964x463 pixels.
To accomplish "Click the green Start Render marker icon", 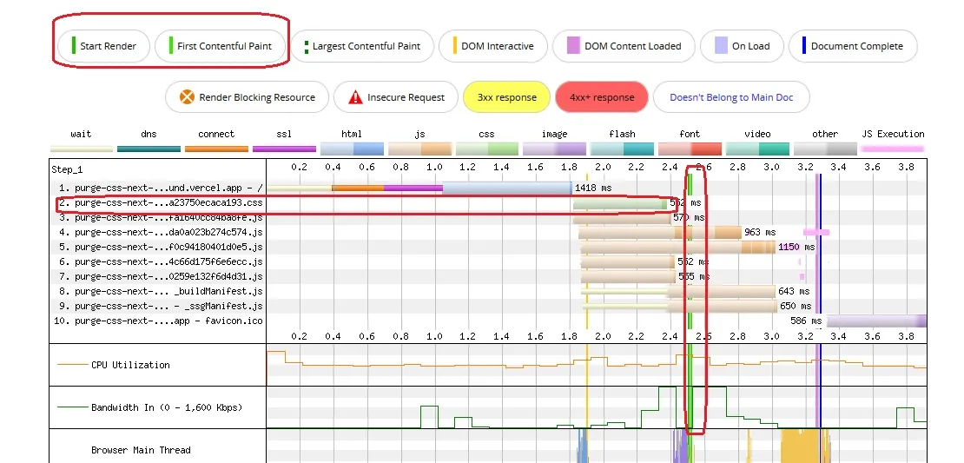I will tap(74, 46).
